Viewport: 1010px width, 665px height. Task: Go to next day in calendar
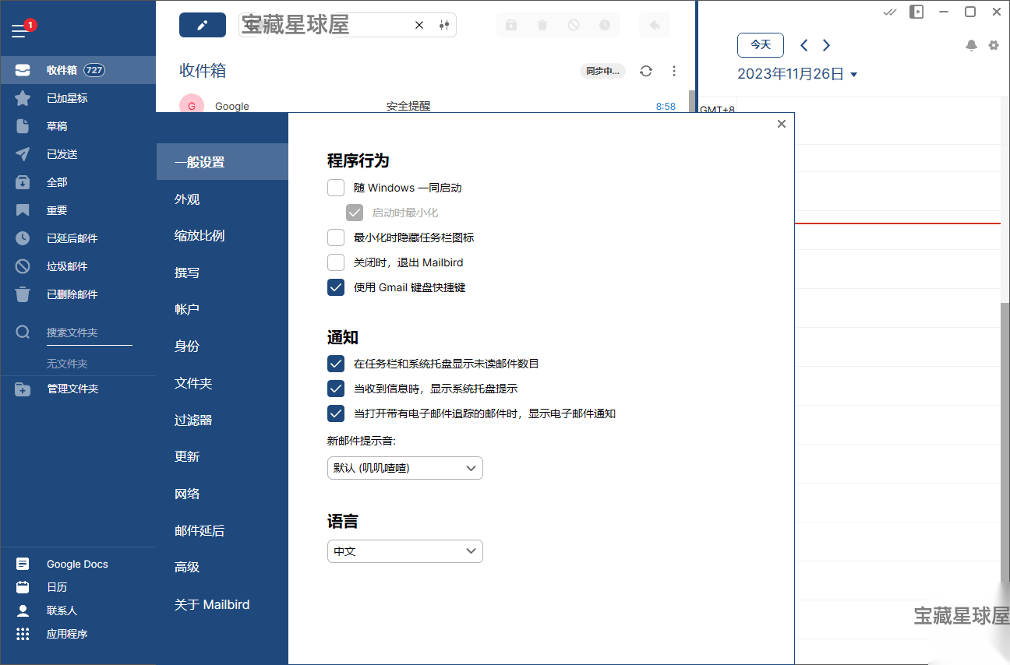pos(827,45)
